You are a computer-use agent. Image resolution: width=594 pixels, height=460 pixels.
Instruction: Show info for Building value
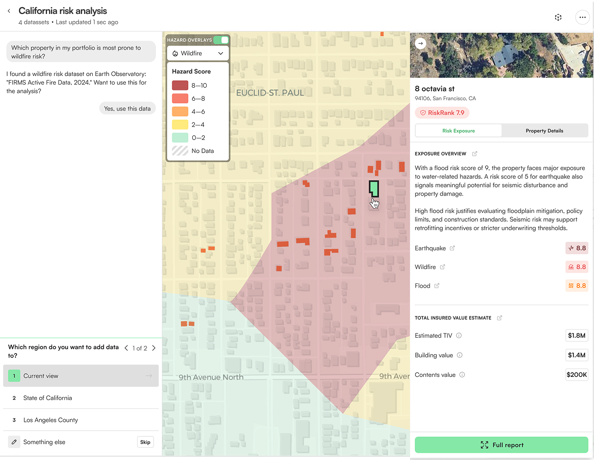click(x=459, y=355)
